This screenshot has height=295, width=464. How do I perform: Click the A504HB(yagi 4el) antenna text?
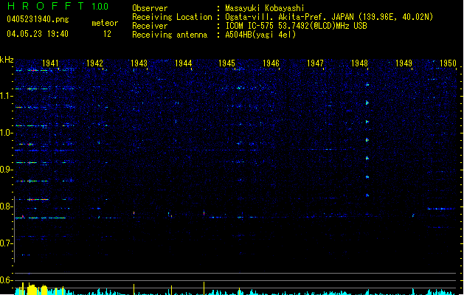[260, 35]
